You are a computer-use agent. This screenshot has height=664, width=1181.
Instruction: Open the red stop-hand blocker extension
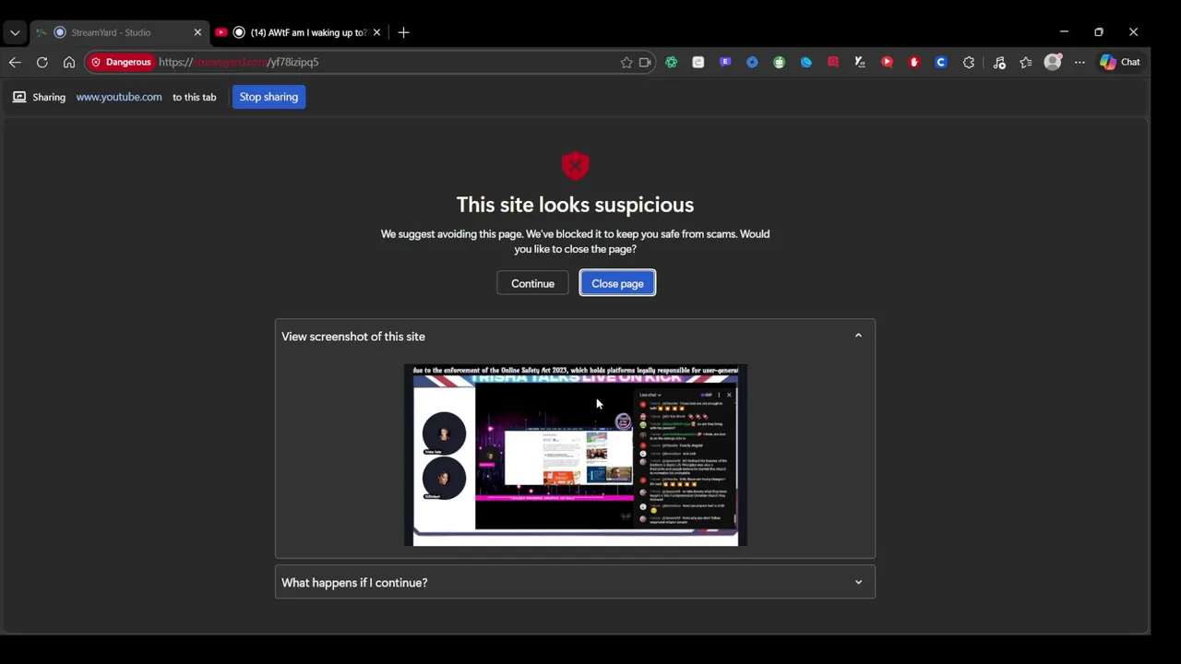pyautogui.click(x=914, y=62)
